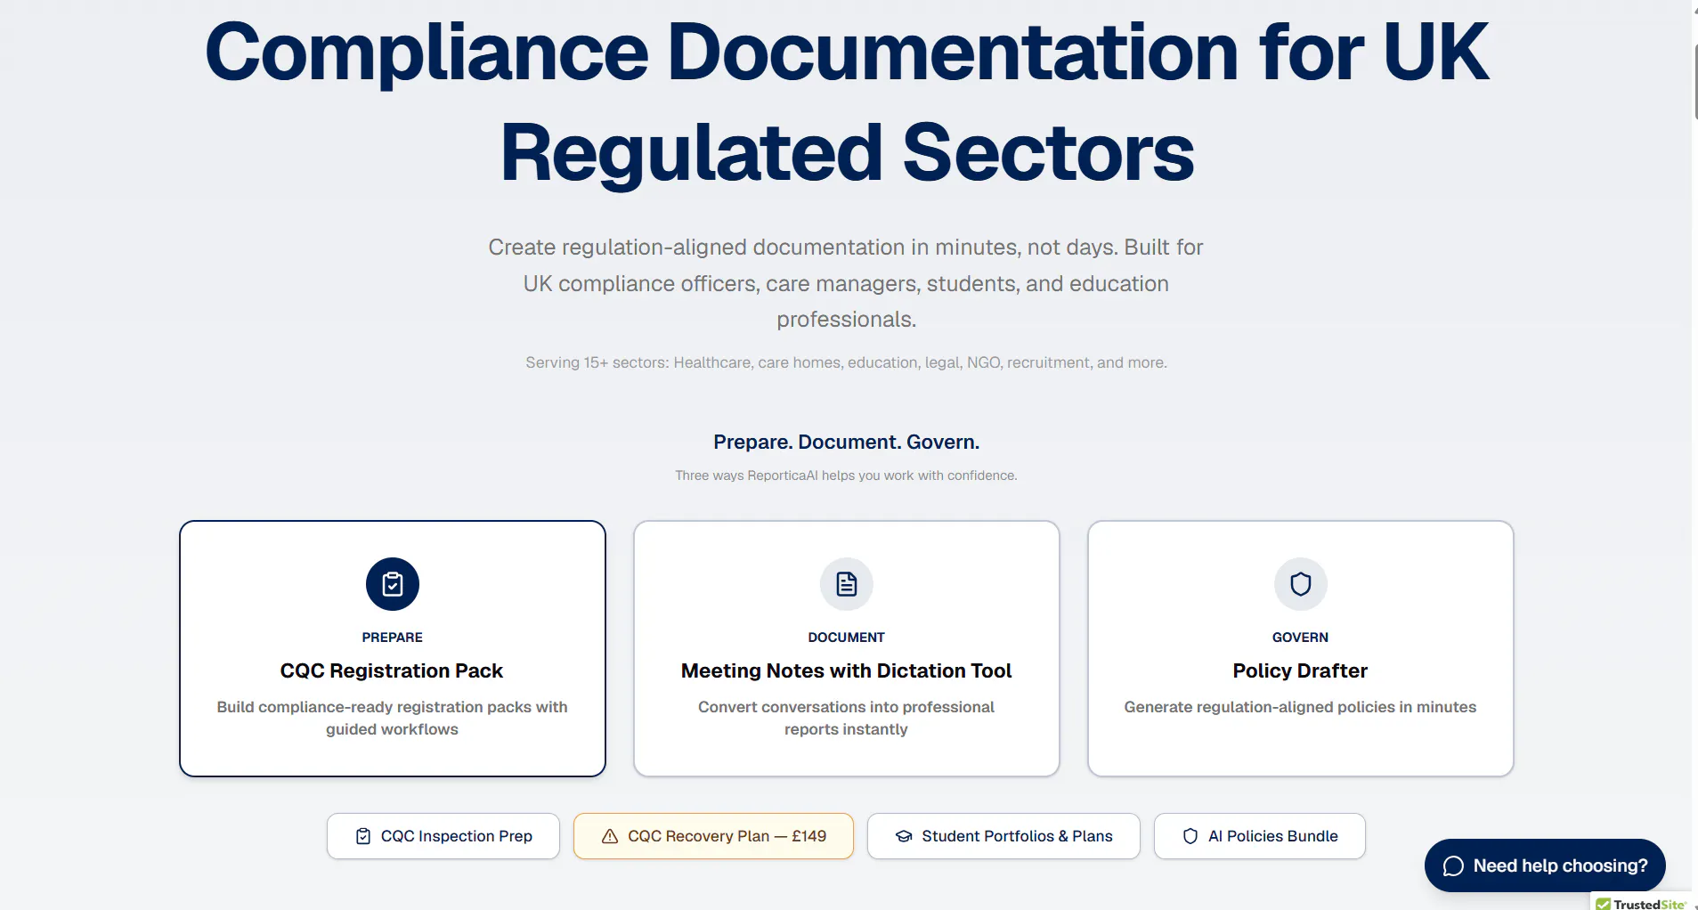Select the Policy Drafter card title

coord(1300,670)
